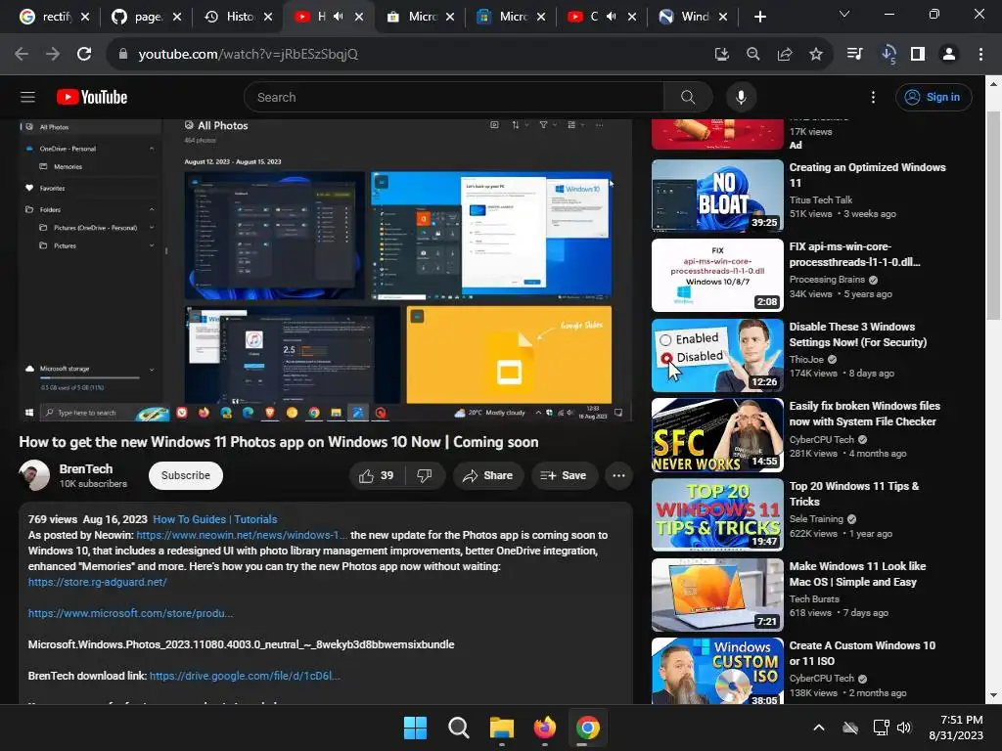Screen dimensions: 1002x751
Task: Open the BrenTech channel name
Action: click(86, 468)
